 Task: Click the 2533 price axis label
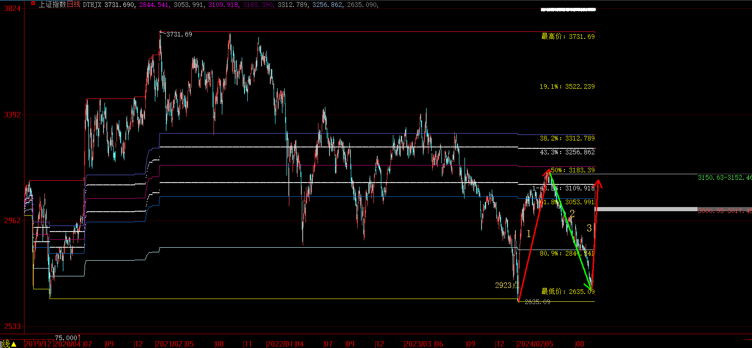[x=12, y=326]
